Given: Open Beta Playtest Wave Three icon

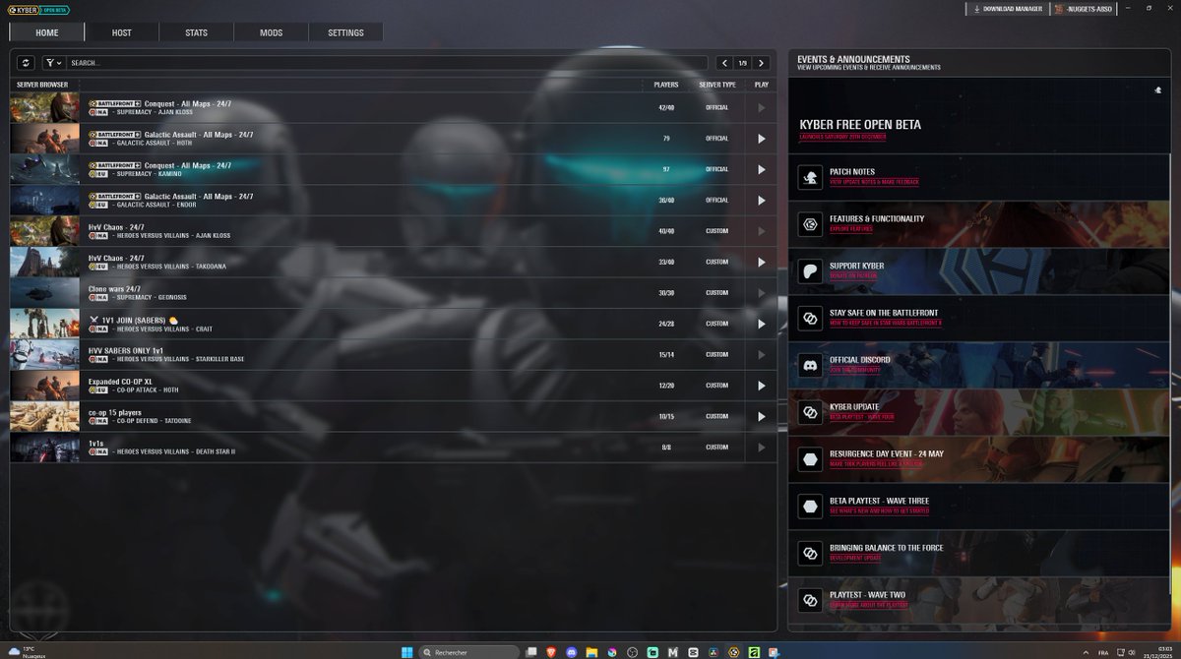Looking at the screenshot, I should tap(810, 507).
